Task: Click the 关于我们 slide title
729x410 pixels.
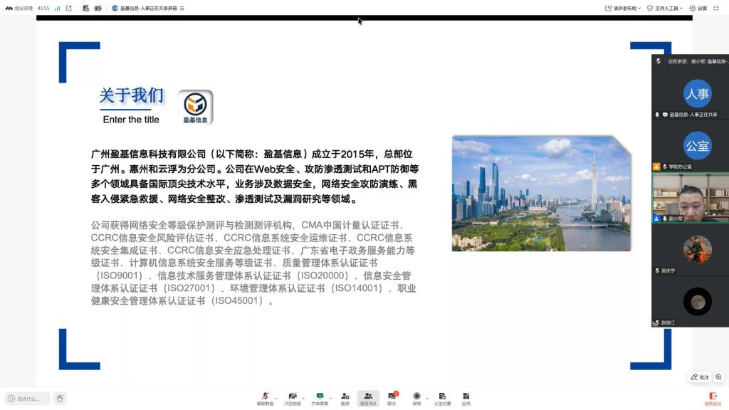Action: 132,95
